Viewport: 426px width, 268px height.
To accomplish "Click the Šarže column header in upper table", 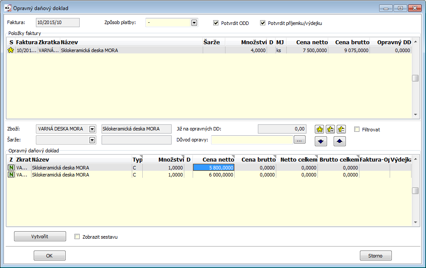I will (214, 42).
